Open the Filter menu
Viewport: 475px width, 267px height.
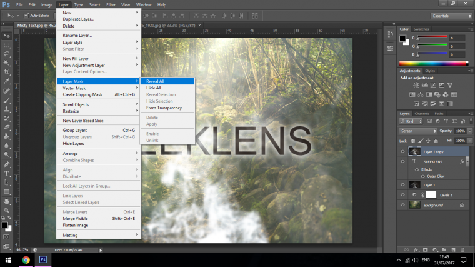[x=111, y=5]
